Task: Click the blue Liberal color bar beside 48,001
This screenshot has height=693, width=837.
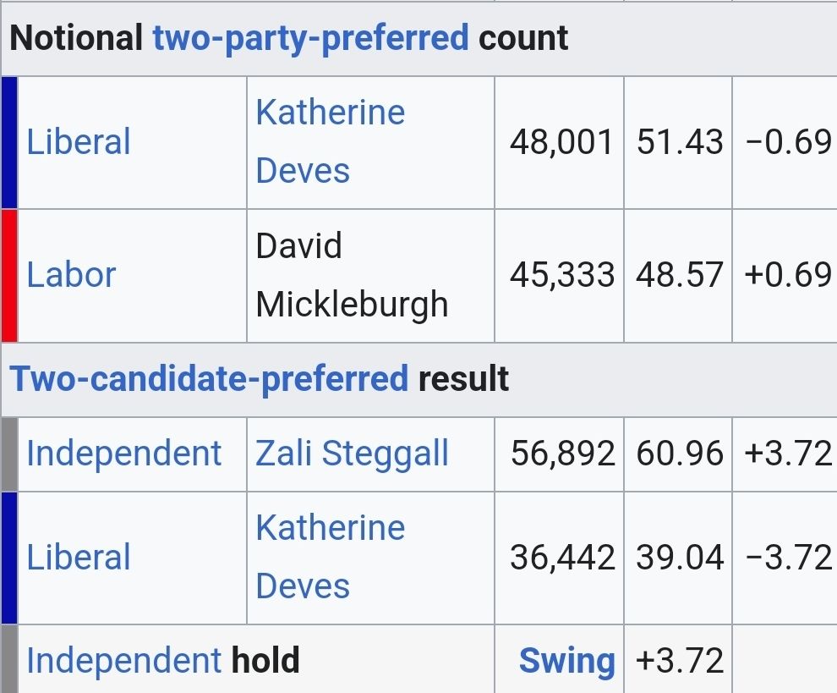Action: (x=9, y=143)
